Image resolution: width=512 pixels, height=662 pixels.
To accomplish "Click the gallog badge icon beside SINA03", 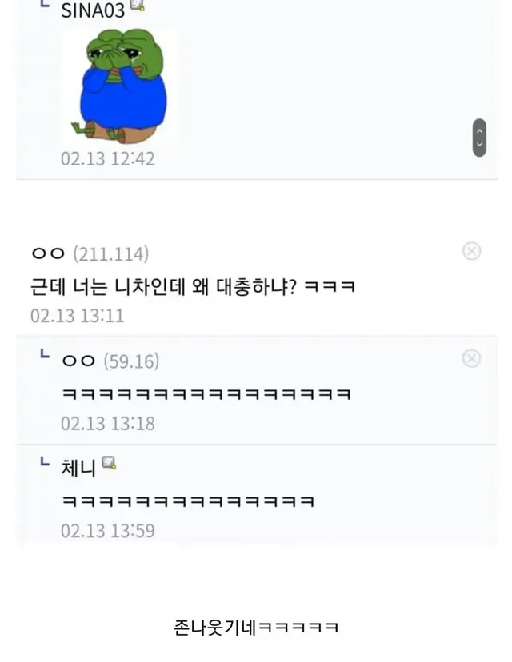I will (137, 6).
